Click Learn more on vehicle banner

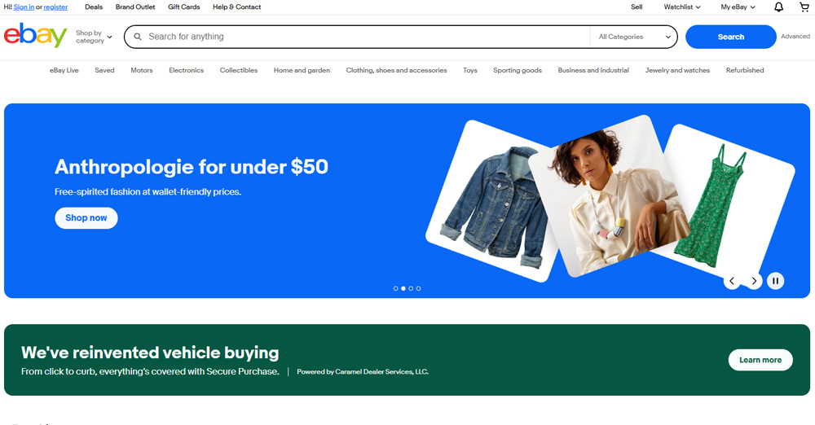click(760, 360)
